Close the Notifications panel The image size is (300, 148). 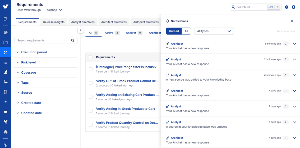click(292, 21)
